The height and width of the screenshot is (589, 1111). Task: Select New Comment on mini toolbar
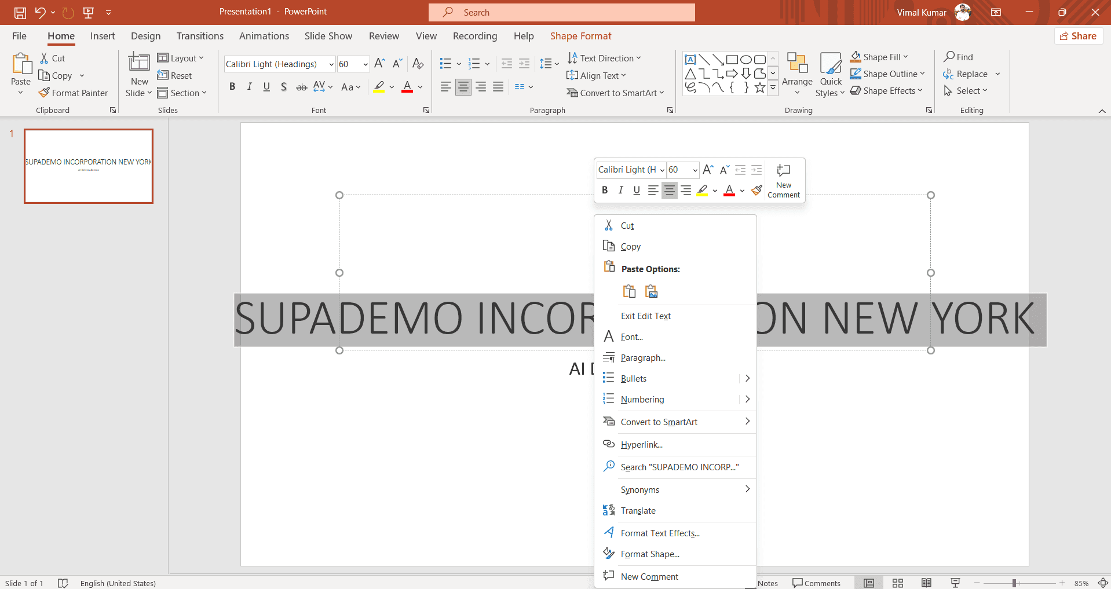[x=783, y=180]
